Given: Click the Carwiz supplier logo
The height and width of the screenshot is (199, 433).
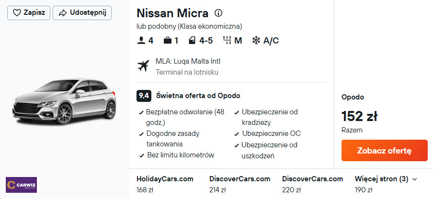Looking at the screenshot, I should (x=21, y=185).
